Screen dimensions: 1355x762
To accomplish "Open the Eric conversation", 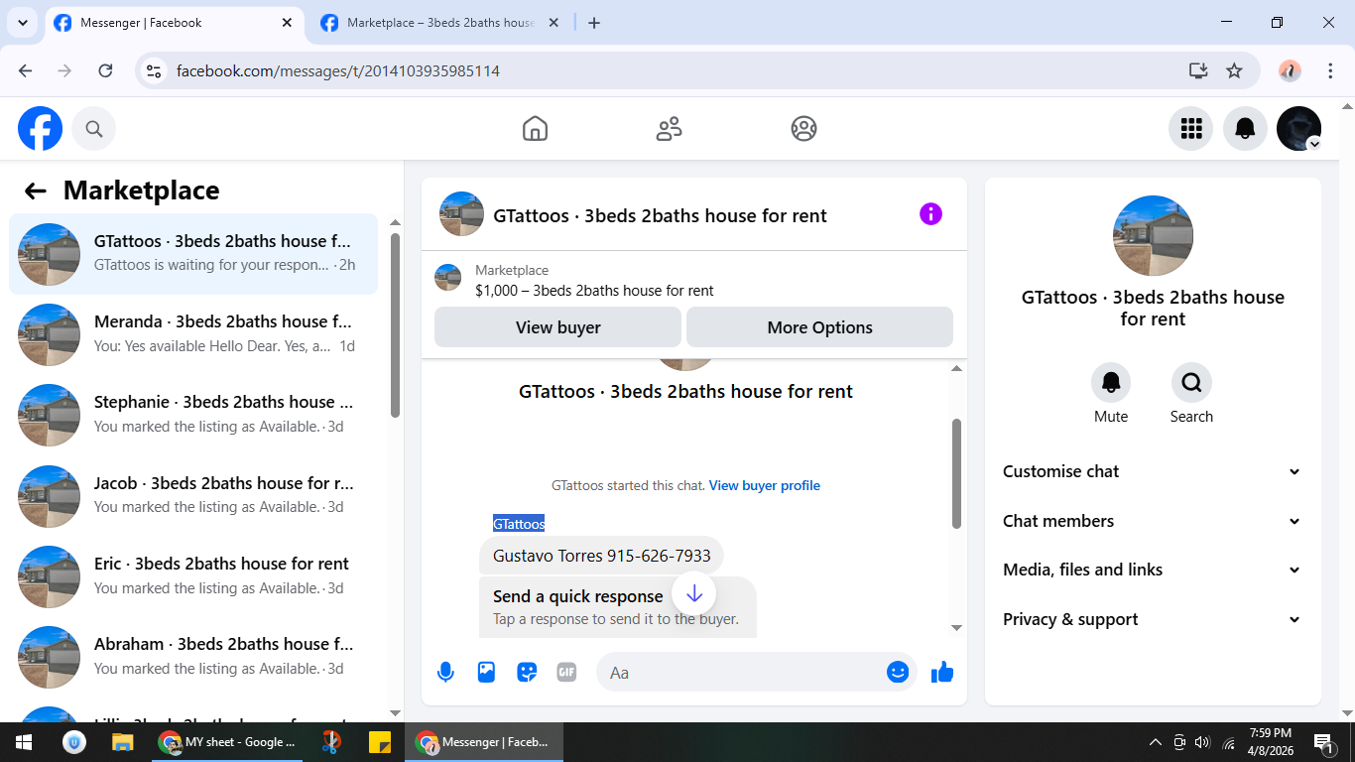I will point(193,576).
